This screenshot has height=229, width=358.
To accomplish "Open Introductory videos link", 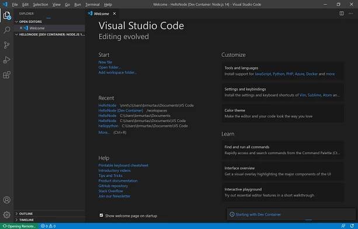I will click(114, 171).
